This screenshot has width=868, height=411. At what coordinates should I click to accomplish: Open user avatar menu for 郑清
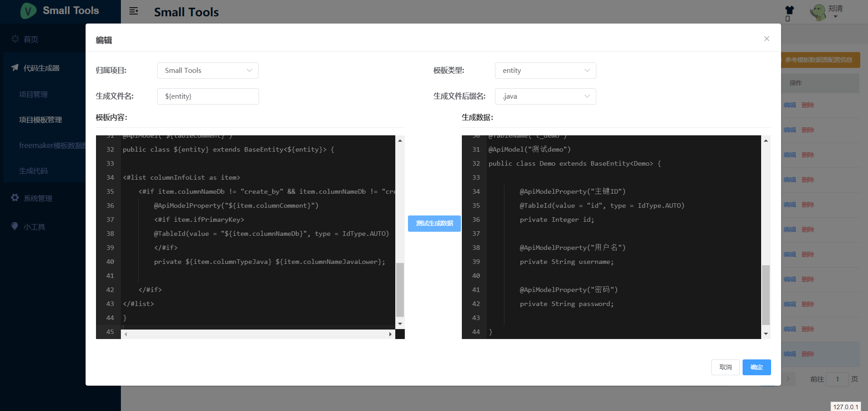click(818, 12)
